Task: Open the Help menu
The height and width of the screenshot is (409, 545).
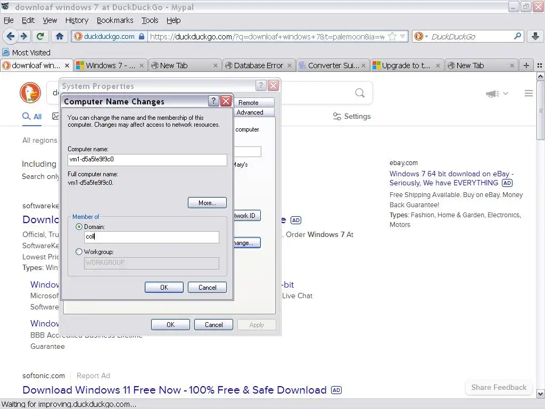Action: coord(174,21)
